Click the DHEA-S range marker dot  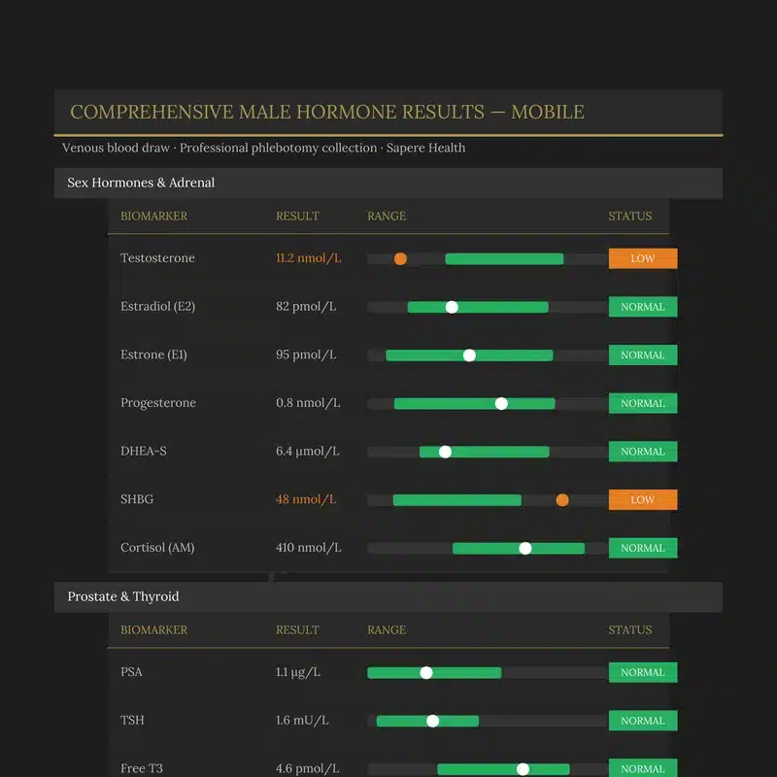click(x=445, y=452)
